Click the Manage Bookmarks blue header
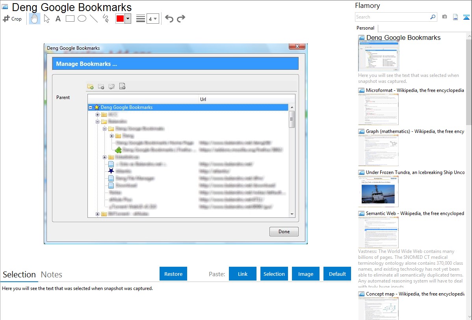The height and width of the screenshot is (320, 472). pos(175,64)
